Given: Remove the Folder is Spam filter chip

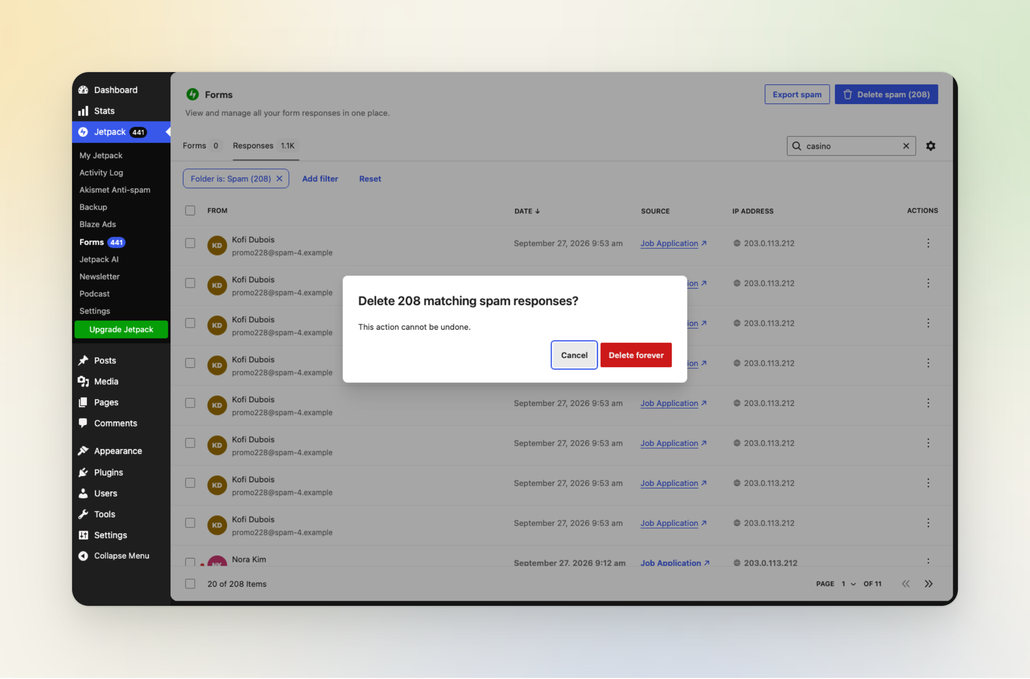Looking at the screenshot, I should [280, 179].
